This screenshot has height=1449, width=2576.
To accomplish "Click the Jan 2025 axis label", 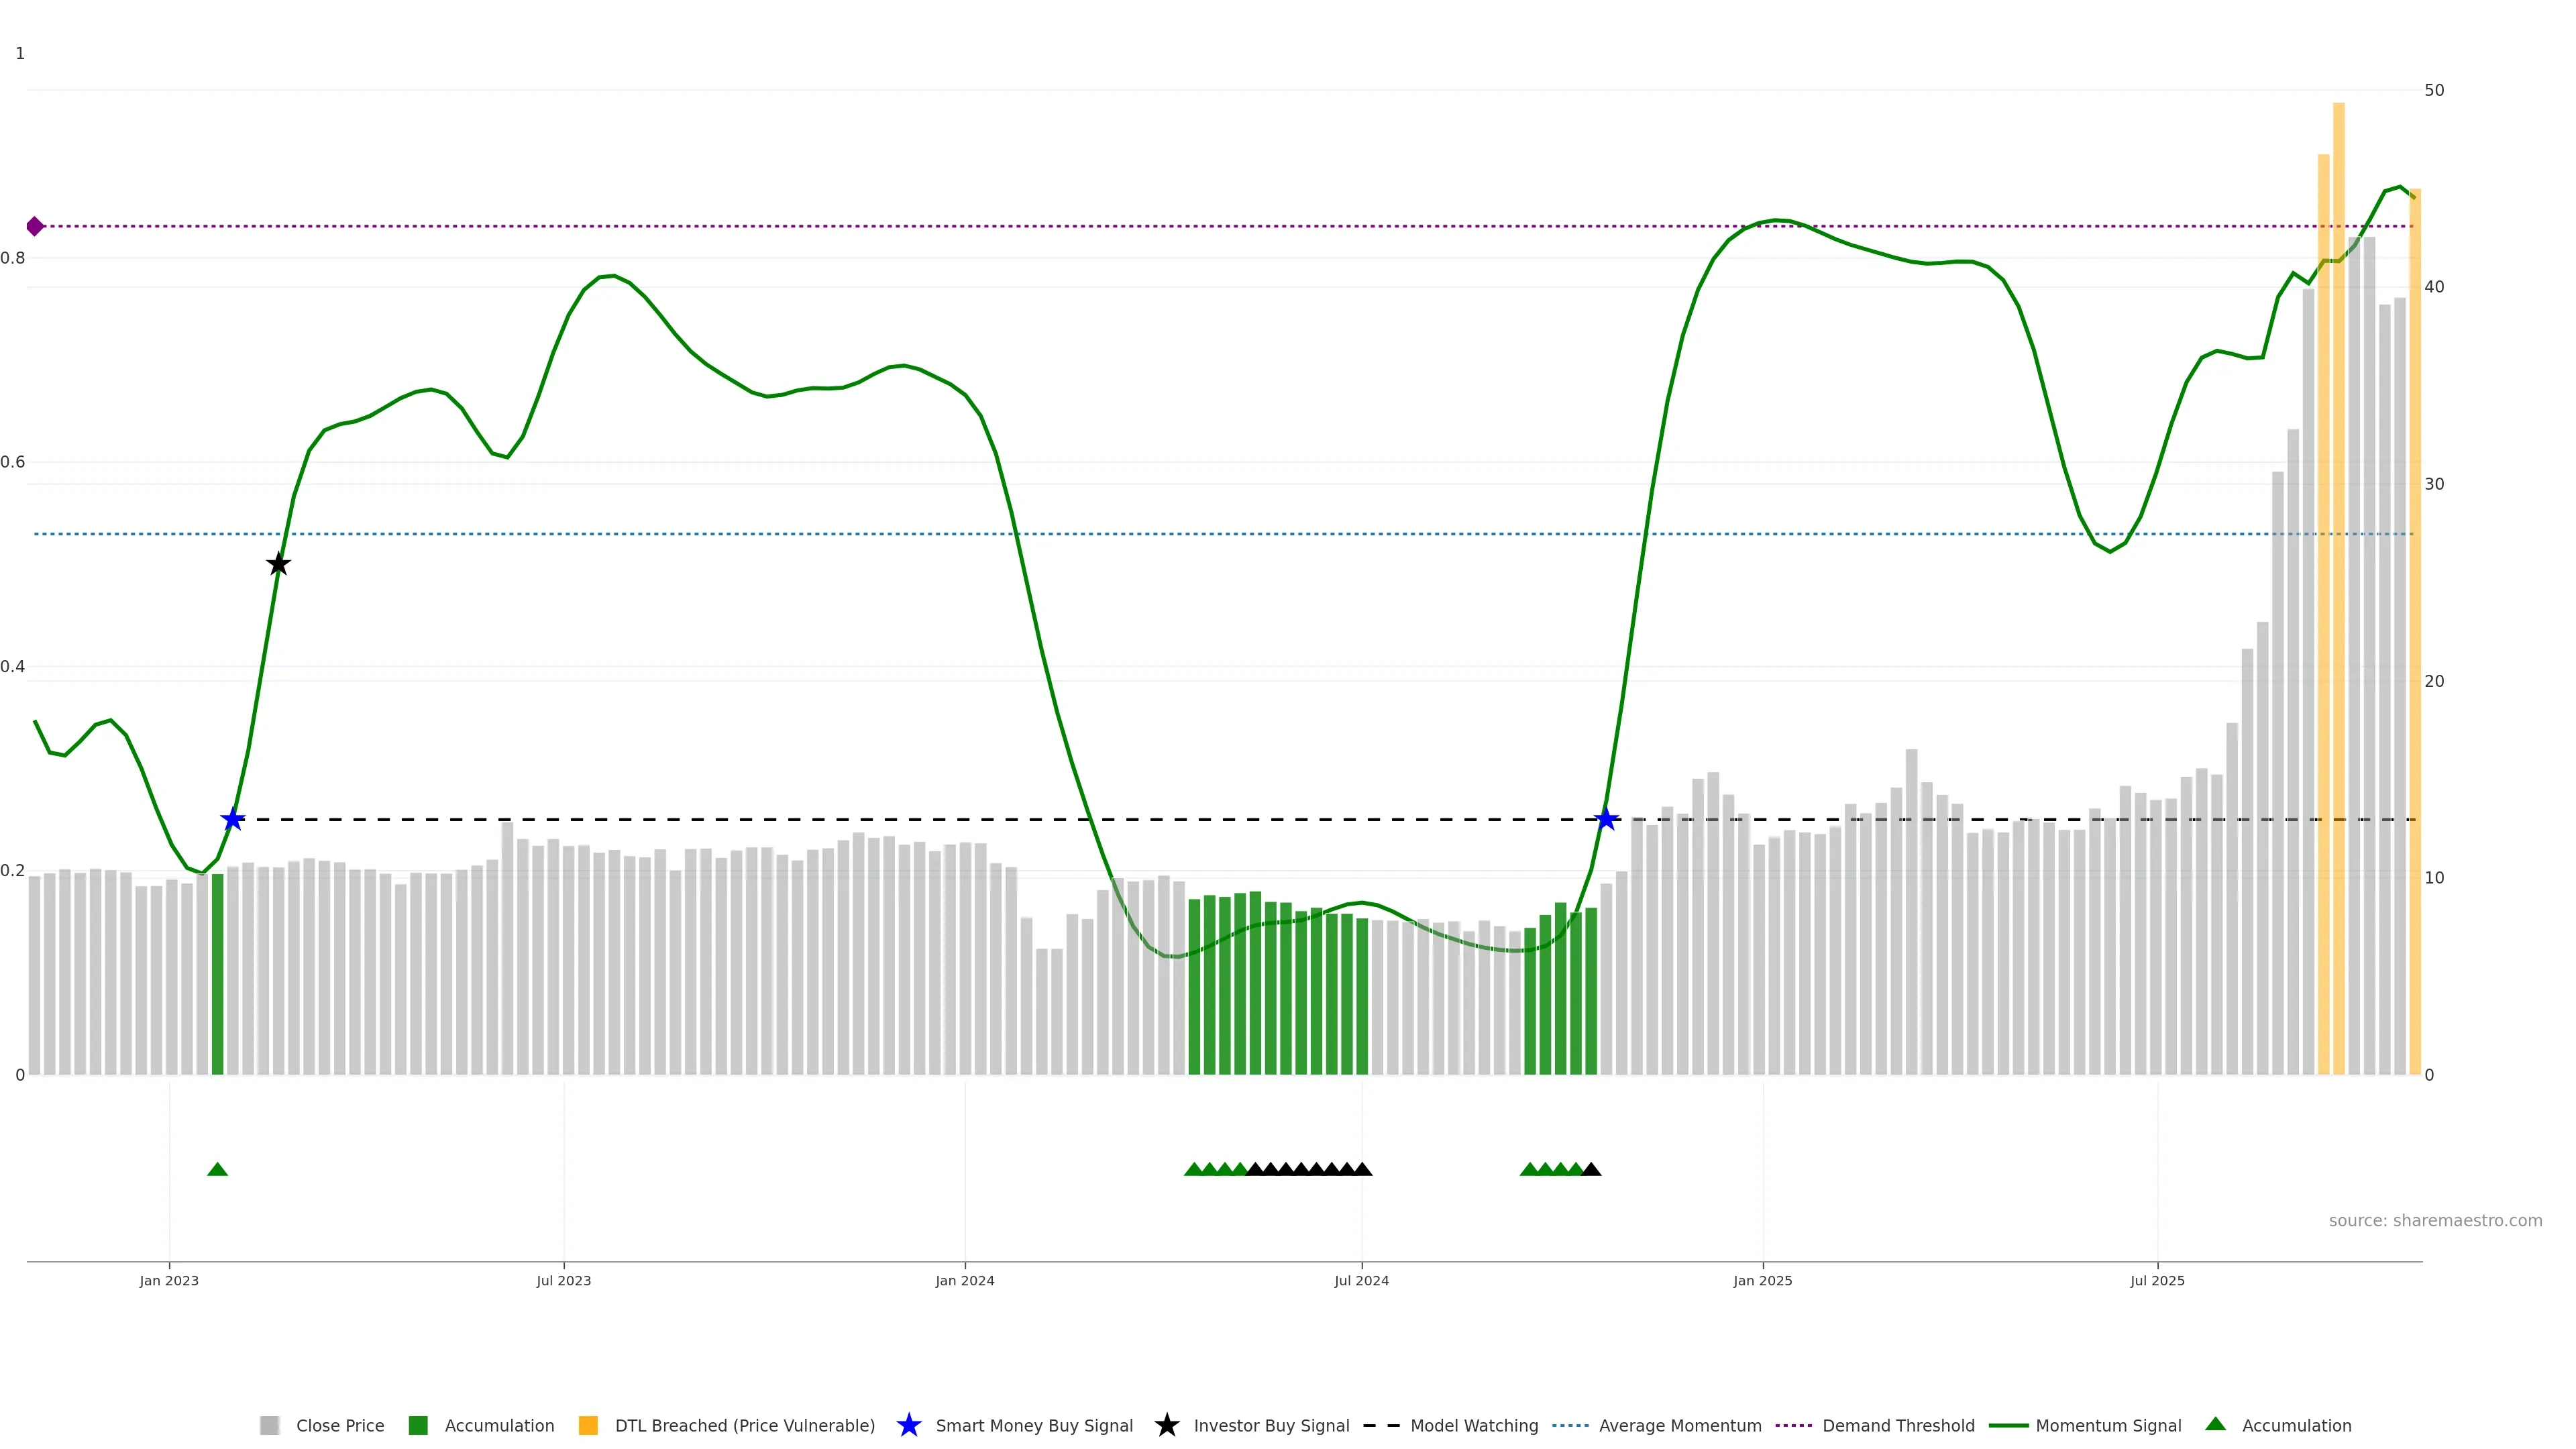I will [x=1762, y=1281].
